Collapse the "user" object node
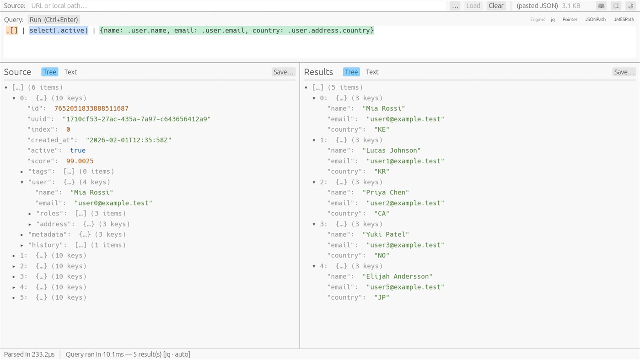Viewport: 640px width, 360px height. [22, 182]
